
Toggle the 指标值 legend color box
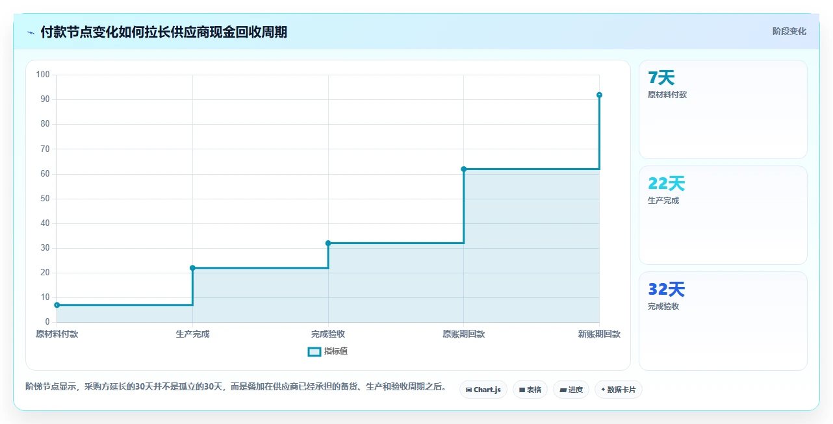coord(314,351)
